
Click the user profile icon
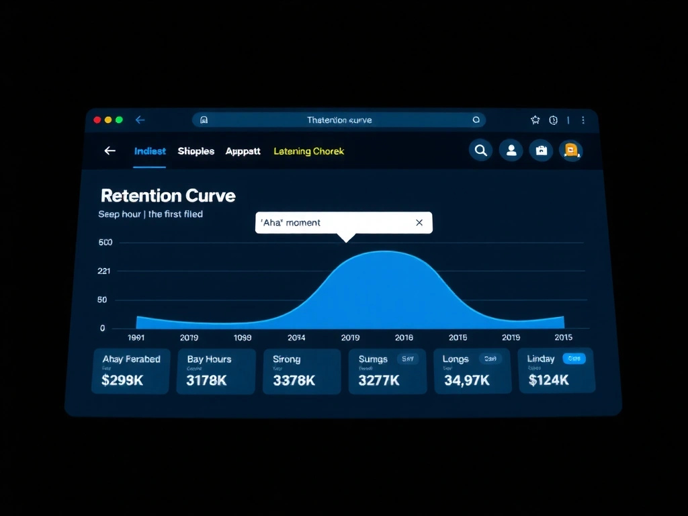click(511, 150)
